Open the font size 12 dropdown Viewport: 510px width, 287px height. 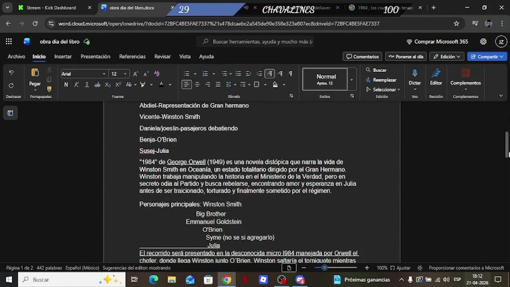125,74
